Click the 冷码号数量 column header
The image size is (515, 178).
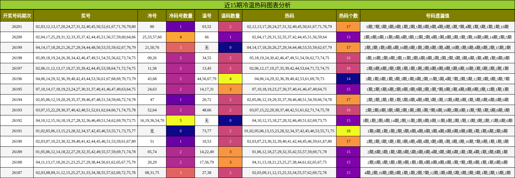point(181,16)
